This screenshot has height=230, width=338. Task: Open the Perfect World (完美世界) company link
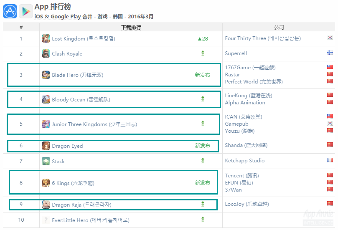click(x=254, y=82)
